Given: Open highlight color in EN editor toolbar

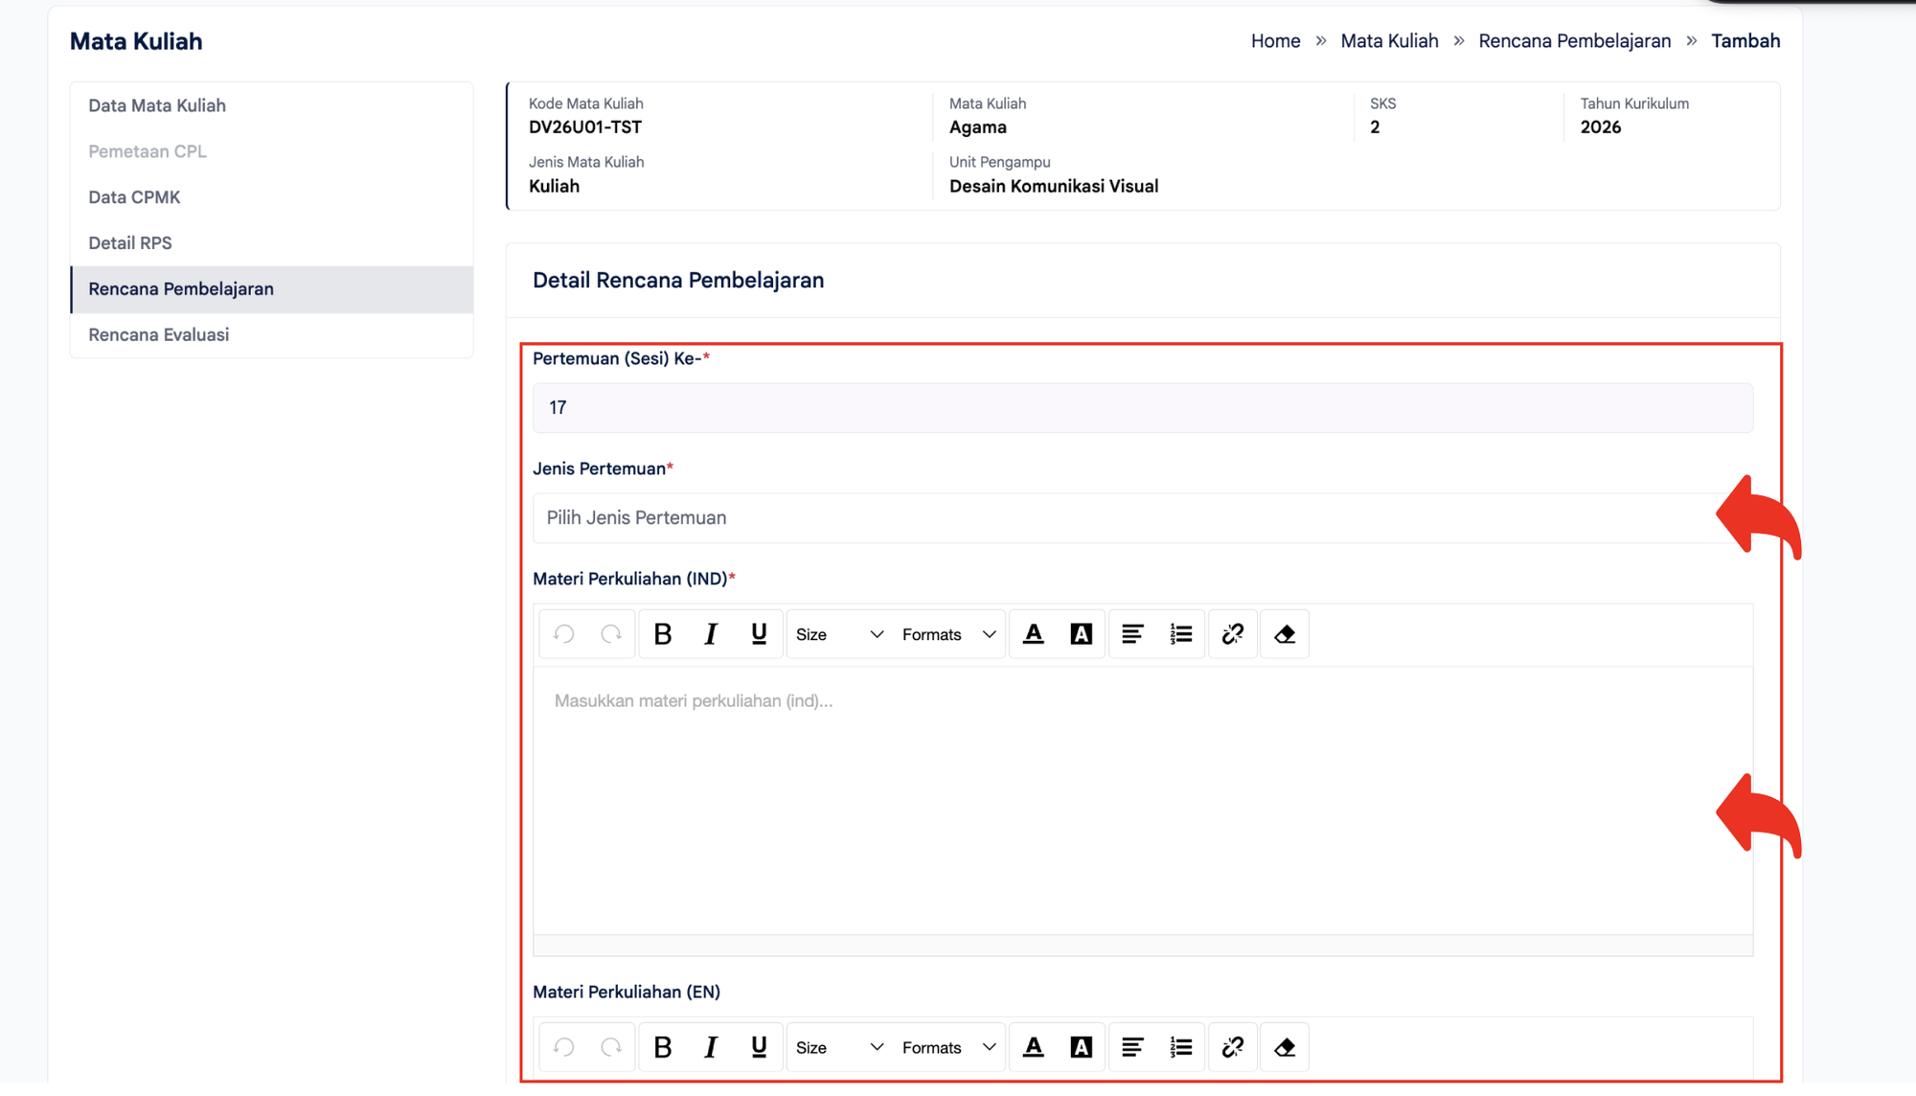Looking at the screenshot, I should [1082, 1047].
